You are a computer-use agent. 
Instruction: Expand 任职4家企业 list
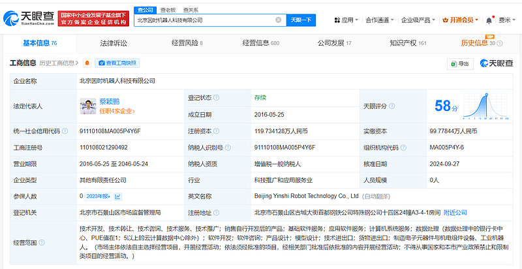117,111
